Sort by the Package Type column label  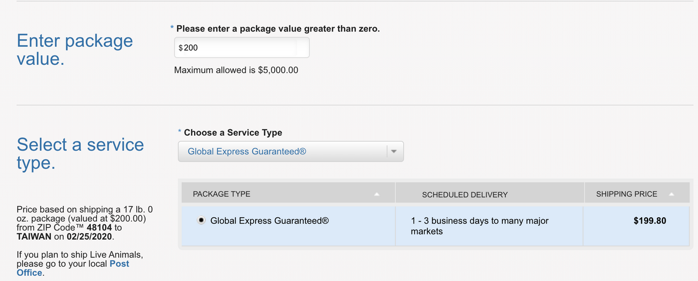tap(221, 194)
